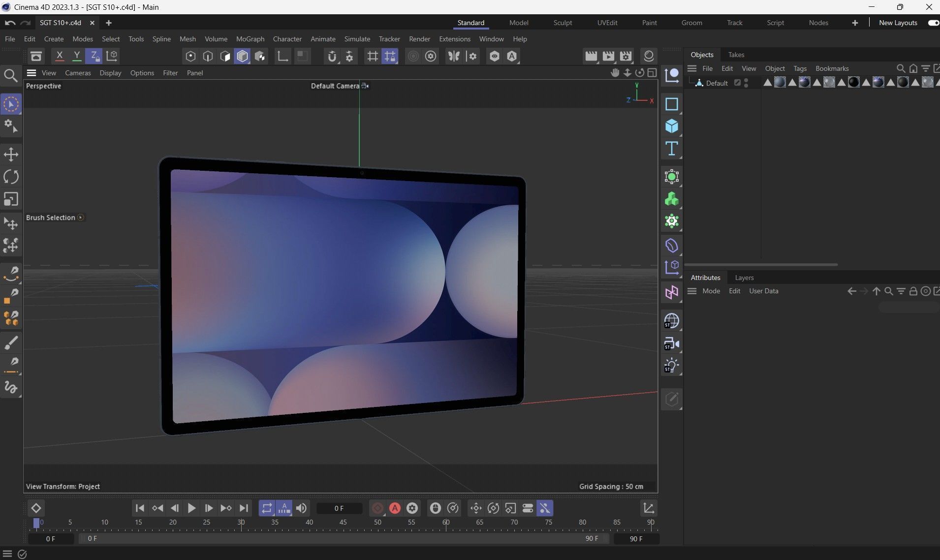This screenshot has height=560, width=940.
Task: Click the first material sphere tag on Default
Action: (780, 83)
